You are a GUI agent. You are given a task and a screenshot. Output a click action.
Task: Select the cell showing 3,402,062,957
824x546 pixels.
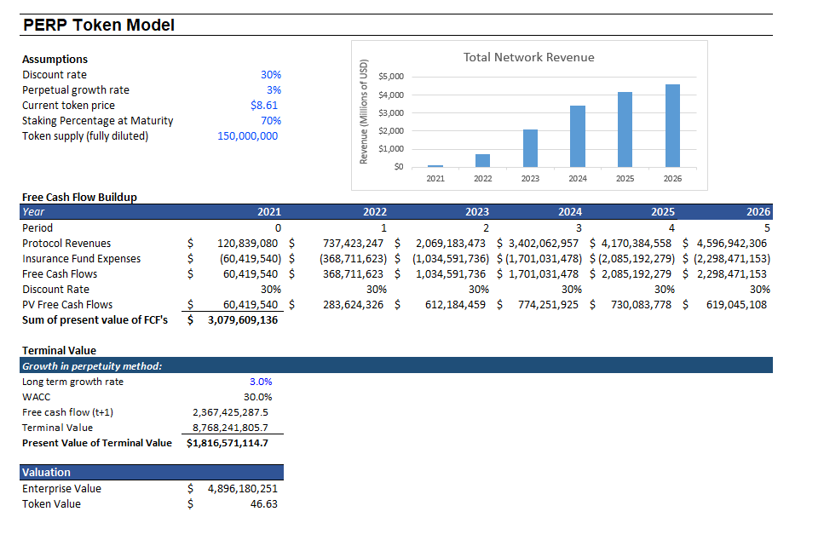(544, 244)
